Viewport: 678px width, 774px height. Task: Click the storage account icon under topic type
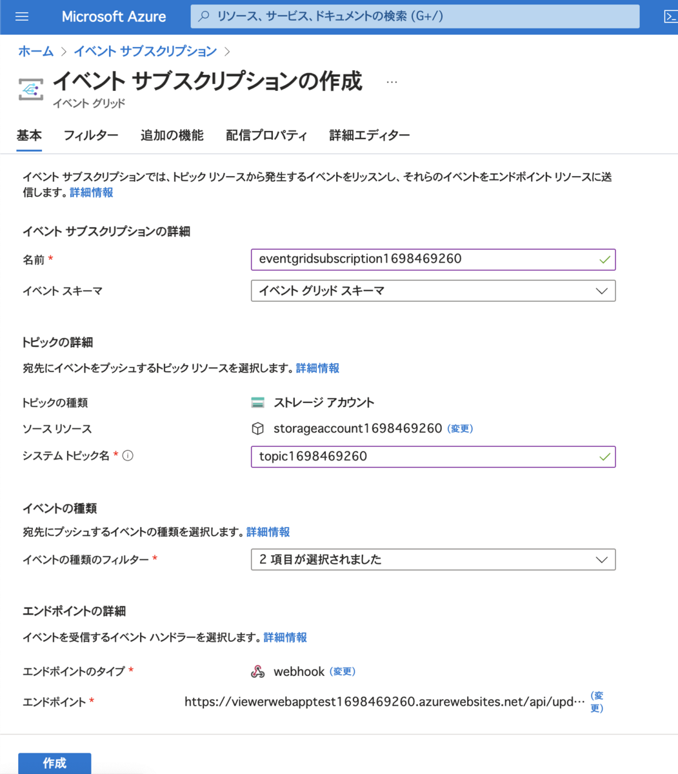pyautogui.click(x=257, y=402)
